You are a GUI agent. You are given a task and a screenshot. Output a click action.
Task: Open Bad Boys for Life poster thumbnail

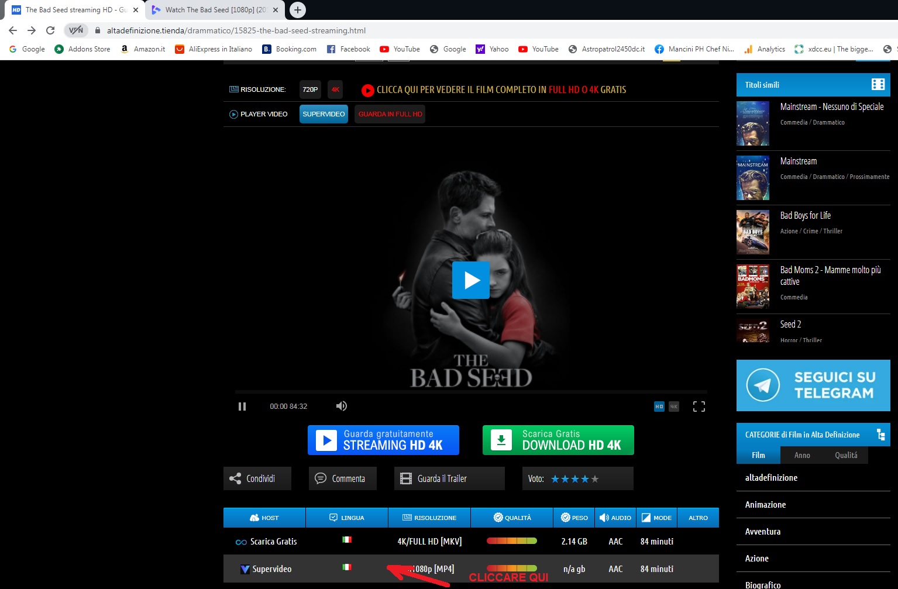(x=752, y=232)
